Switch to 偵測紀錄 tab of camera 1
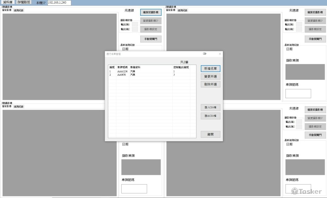Image resolution: width=327 pixels, height=198 pixels. point(18,10)
